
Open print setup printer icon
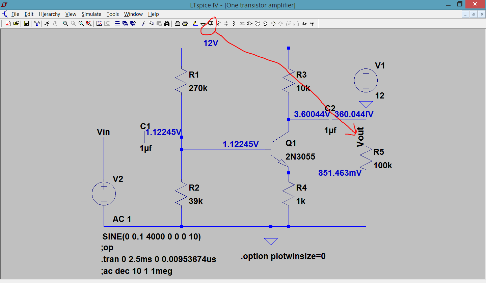177,24
